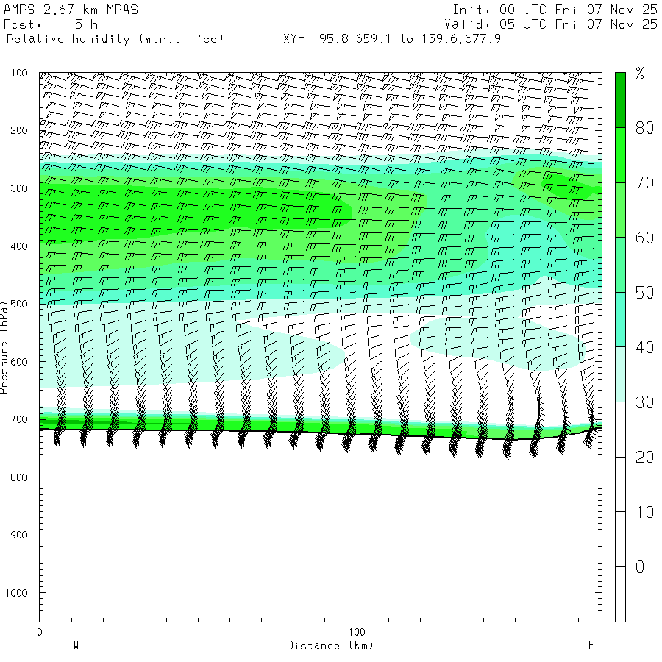This screenshot has width=662, height=662.
Task: Click the '40' colorbar label
Action: click(644, 347)
